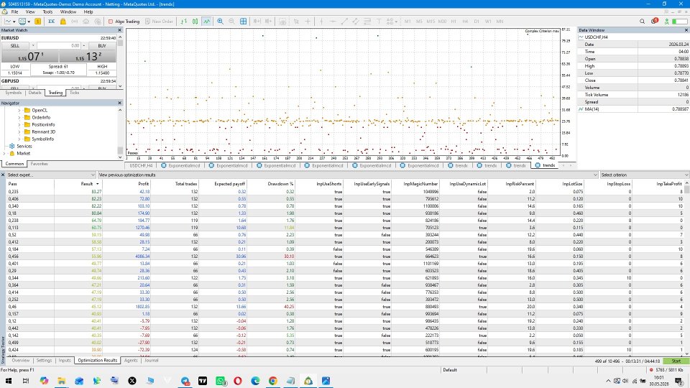This screenshot has width=690, height=388.
Task: Open Opera browser from the taskbar
Action: point(238,381)
